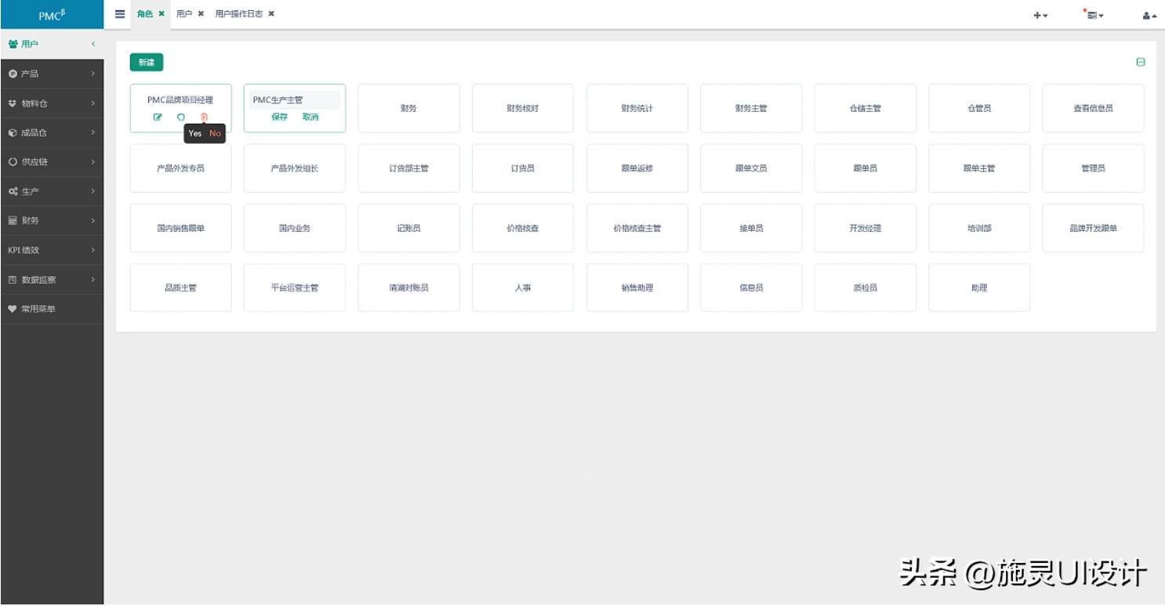Viewport: 1165px width, 606px height.
Task: Select the 仓储主管 role card
Action: point(866,108)
